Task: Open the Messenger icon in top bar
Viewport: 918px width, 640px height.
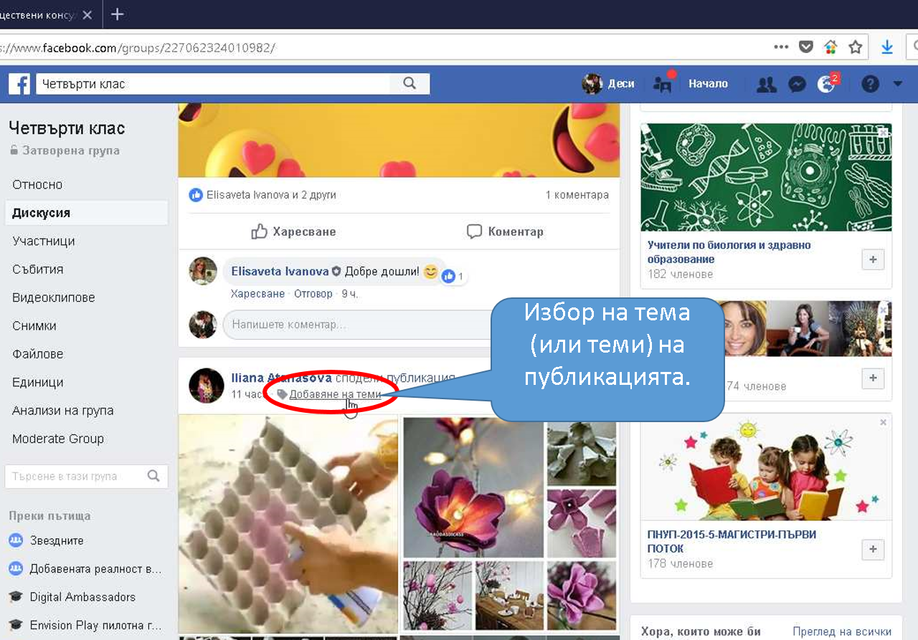Action: pyautogui.click(x=797, y=85)
